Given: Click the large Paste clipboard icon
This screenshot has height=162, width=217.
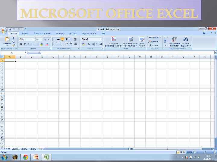Looking at the screenshot, I should pyautogui.click(x=7, y=39).
